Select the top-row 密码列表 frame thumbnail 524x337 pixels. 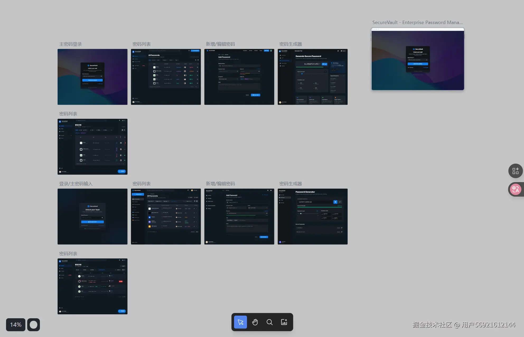click(x=166, y=77)
